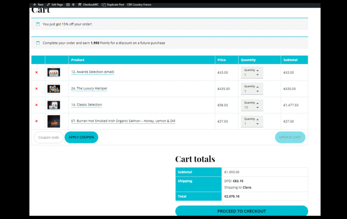The height and width of the screenshot is (219, 347).
Task: Remove Awards Selection (small) with its red X
Action: click(37, 72)
